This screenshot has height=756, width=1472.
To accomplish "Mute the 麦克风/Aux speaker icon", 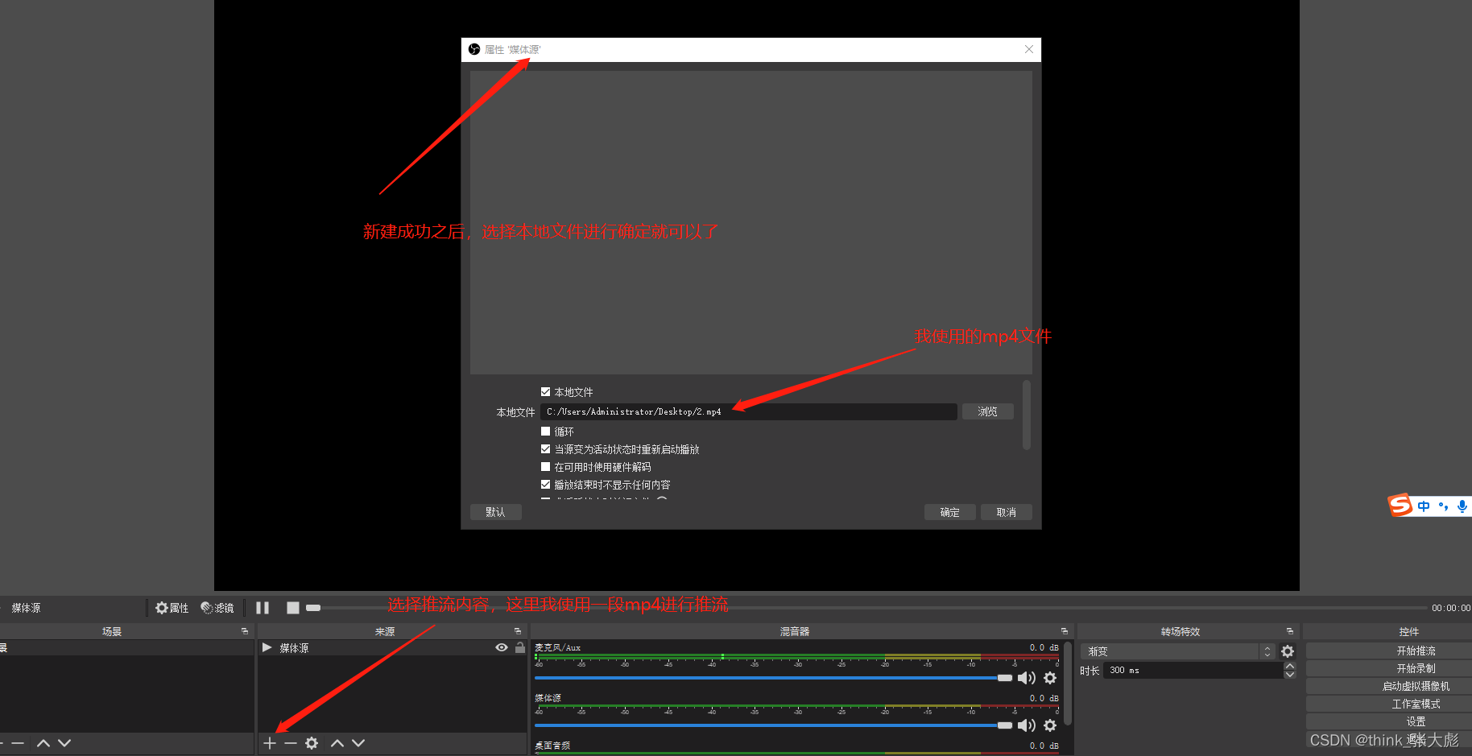I will pyautogui.click(x=1027, y=678).
